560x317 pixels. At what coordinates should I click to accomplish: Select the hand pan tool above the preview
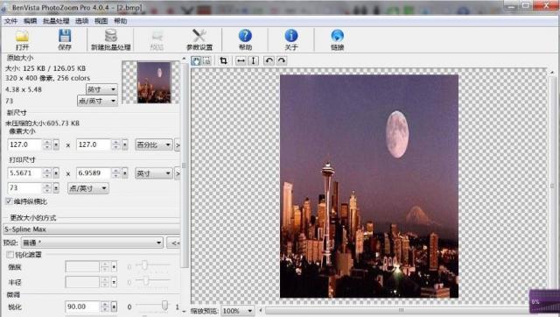click(x=196, y=60)
